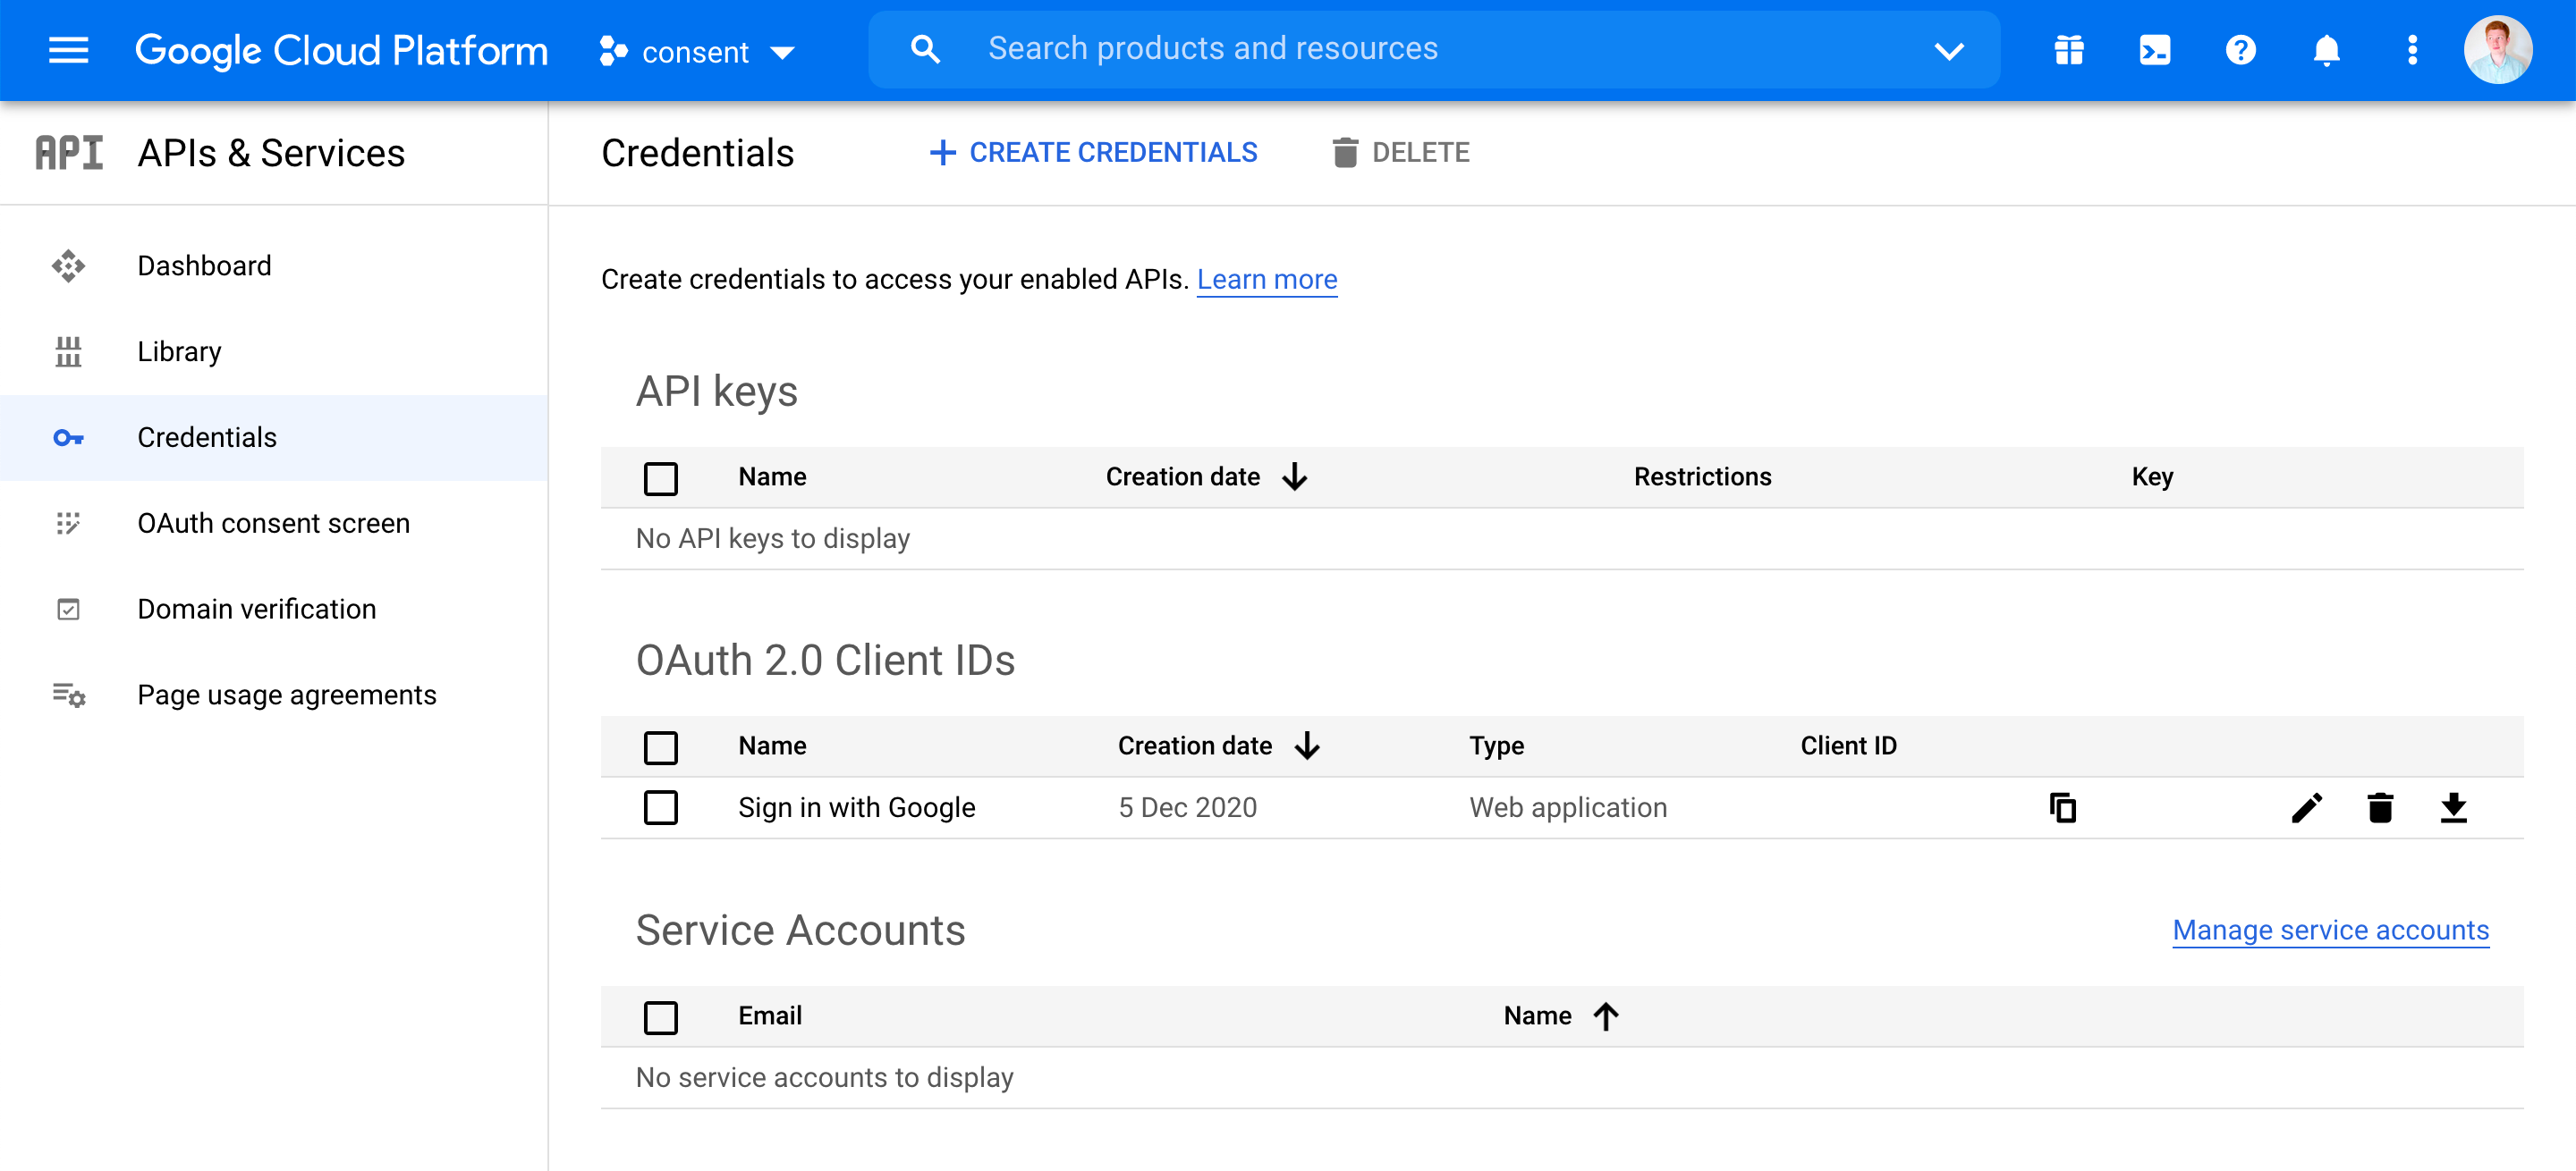This screenshot has width=2576, height=1171.
Task: Expand the search bar dropdown chevron
Action: pyautogui.click(x=1948, y=50)
